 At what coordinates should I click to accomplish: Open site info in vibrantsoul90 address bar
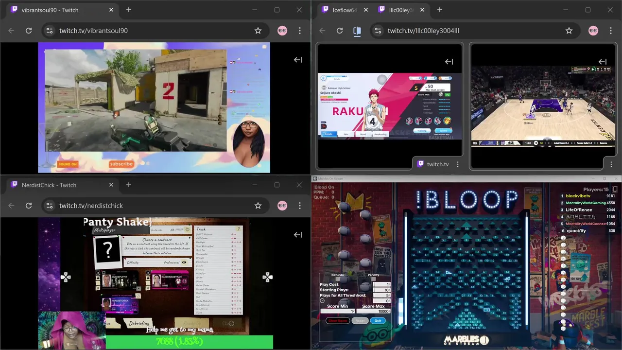point(49,31)
